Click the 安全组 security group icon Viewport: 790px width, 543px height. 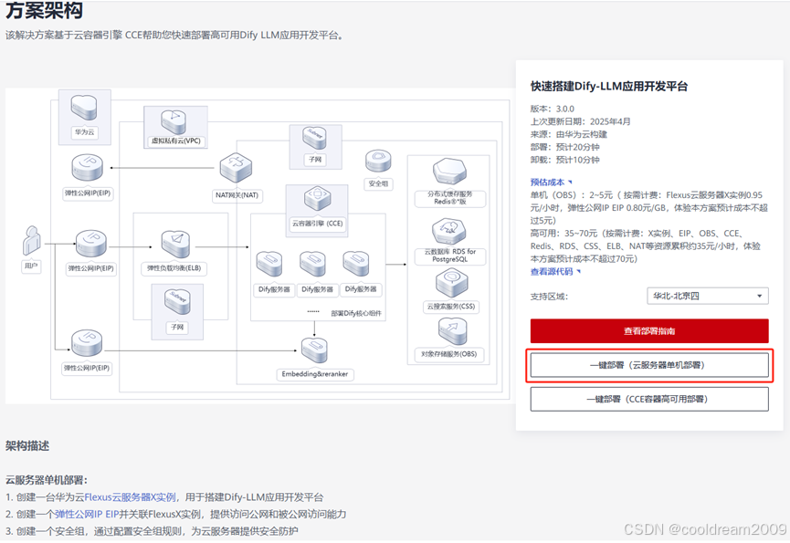[378, 161]
